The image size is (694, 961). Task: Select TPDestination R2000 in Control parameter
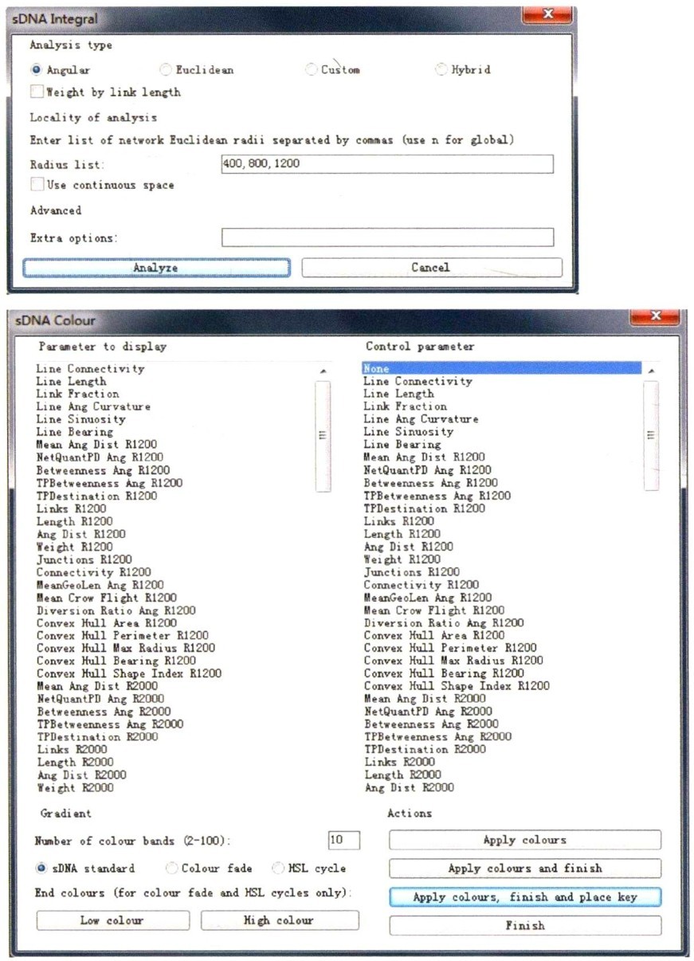425,750
